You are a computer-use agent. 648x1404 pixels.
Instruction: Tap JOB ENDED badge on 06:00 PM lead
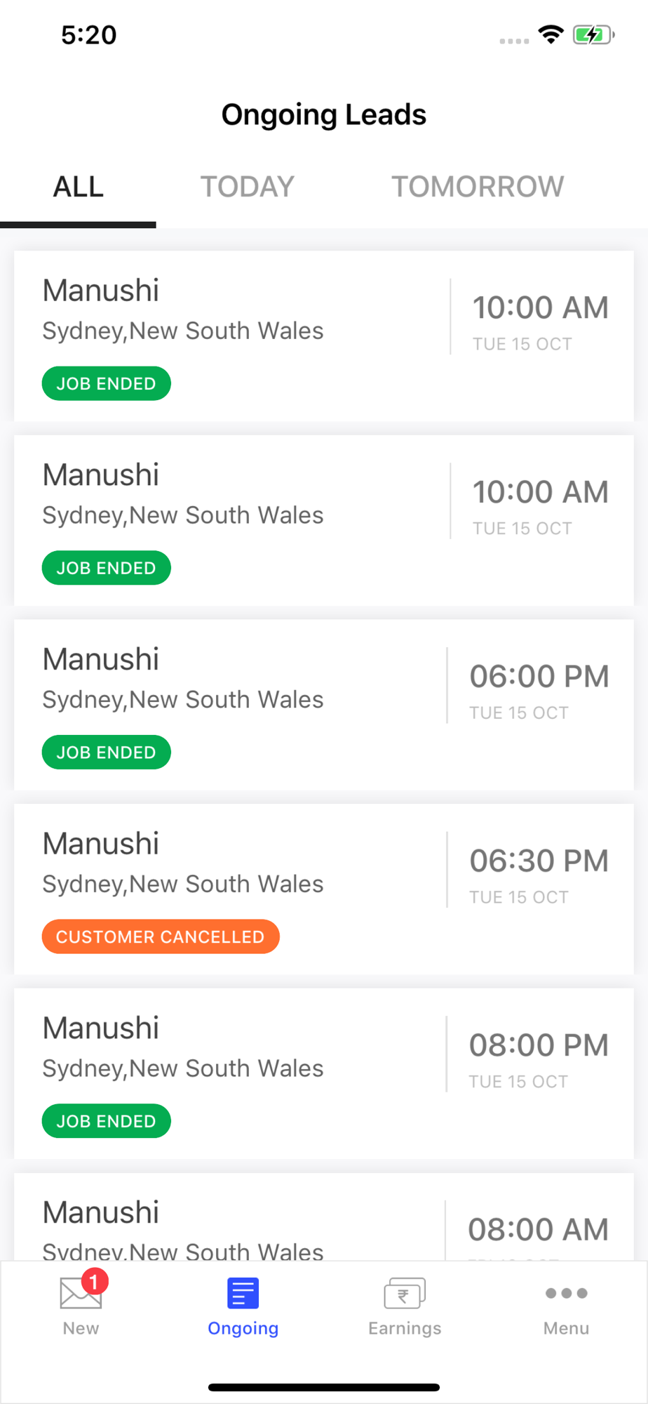click(x=107, y=753)
